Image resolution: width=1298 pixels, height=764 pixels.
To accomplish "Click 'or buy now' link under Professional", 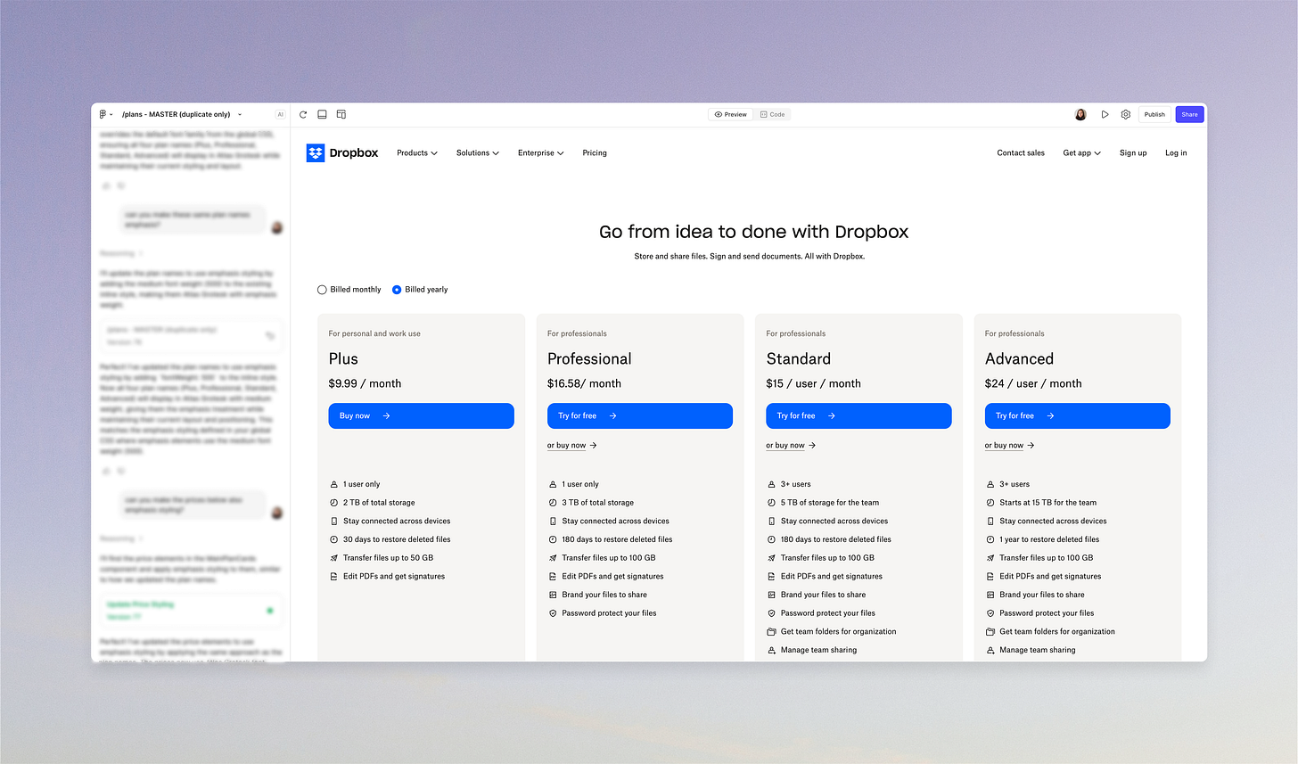I will pyautogui.click(x=572, y=446).
